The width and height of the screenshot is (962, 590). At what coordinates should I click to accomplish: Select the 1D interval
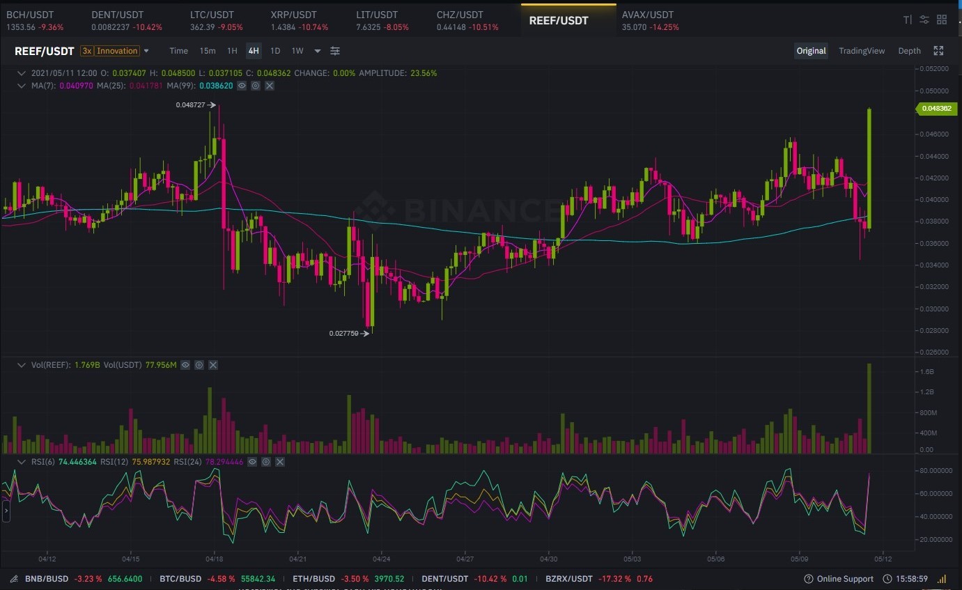click(275, 51)
